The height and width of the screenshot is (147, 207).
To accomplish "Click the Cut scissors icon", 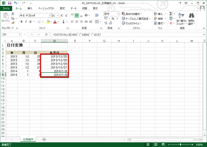I will pyautogui.click(x=13, y=14).
